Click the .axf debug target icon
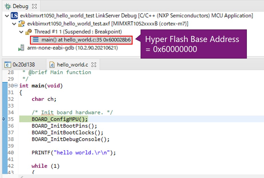The height and width of the screenshot is (178, 264). tap(22, 24)
